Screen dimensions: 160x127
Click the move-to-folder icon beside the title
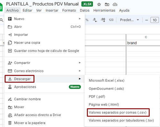pyautogui.click(x=107, y=4)
